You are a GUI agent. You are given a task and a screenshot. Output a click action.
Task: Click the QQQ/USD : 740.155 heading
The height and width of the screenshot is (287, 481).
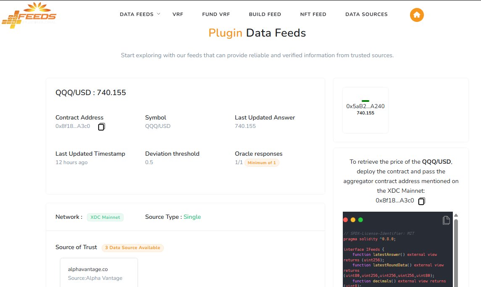(91, 93)
